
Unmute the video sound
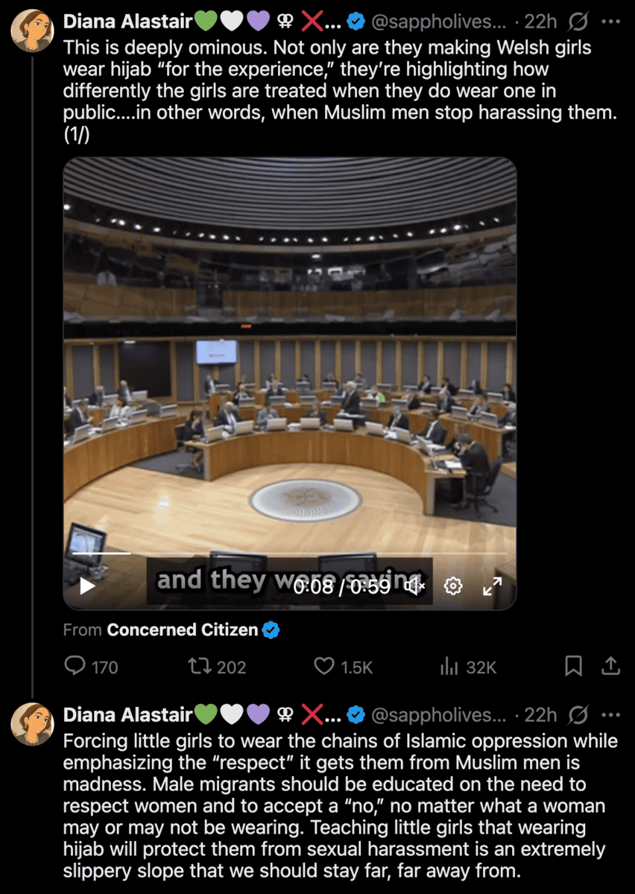click(414, 586)
